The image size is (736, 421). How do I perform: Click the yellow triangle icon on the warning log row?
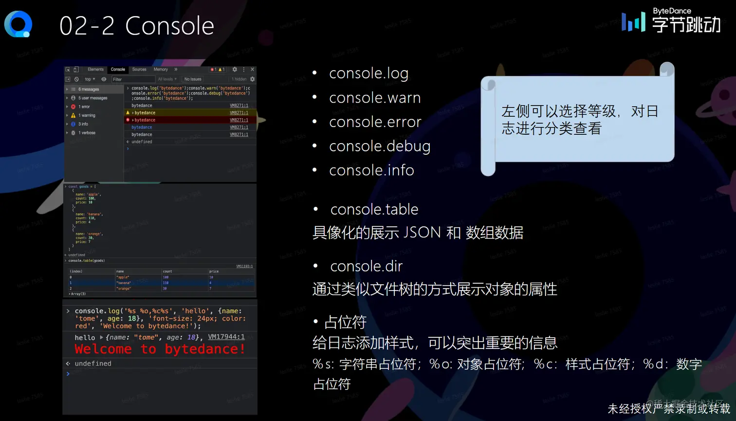tap(128, 112)
